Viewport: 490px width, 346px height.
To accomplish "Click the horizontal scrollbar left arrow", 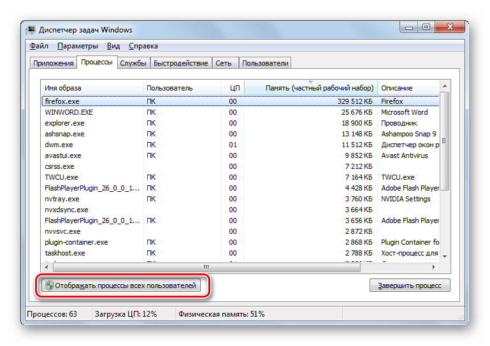I will 47,267.
